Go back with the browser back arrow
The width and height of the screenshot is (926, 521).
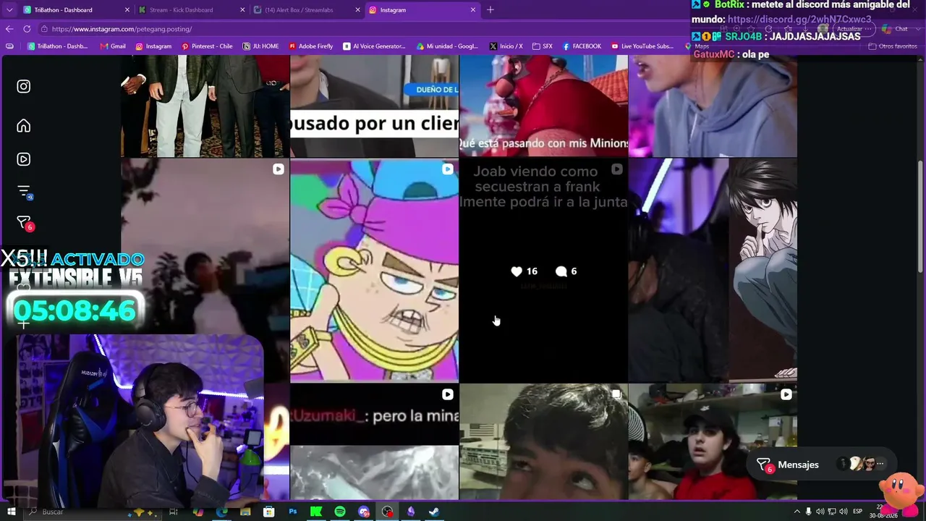click(9, 29)
